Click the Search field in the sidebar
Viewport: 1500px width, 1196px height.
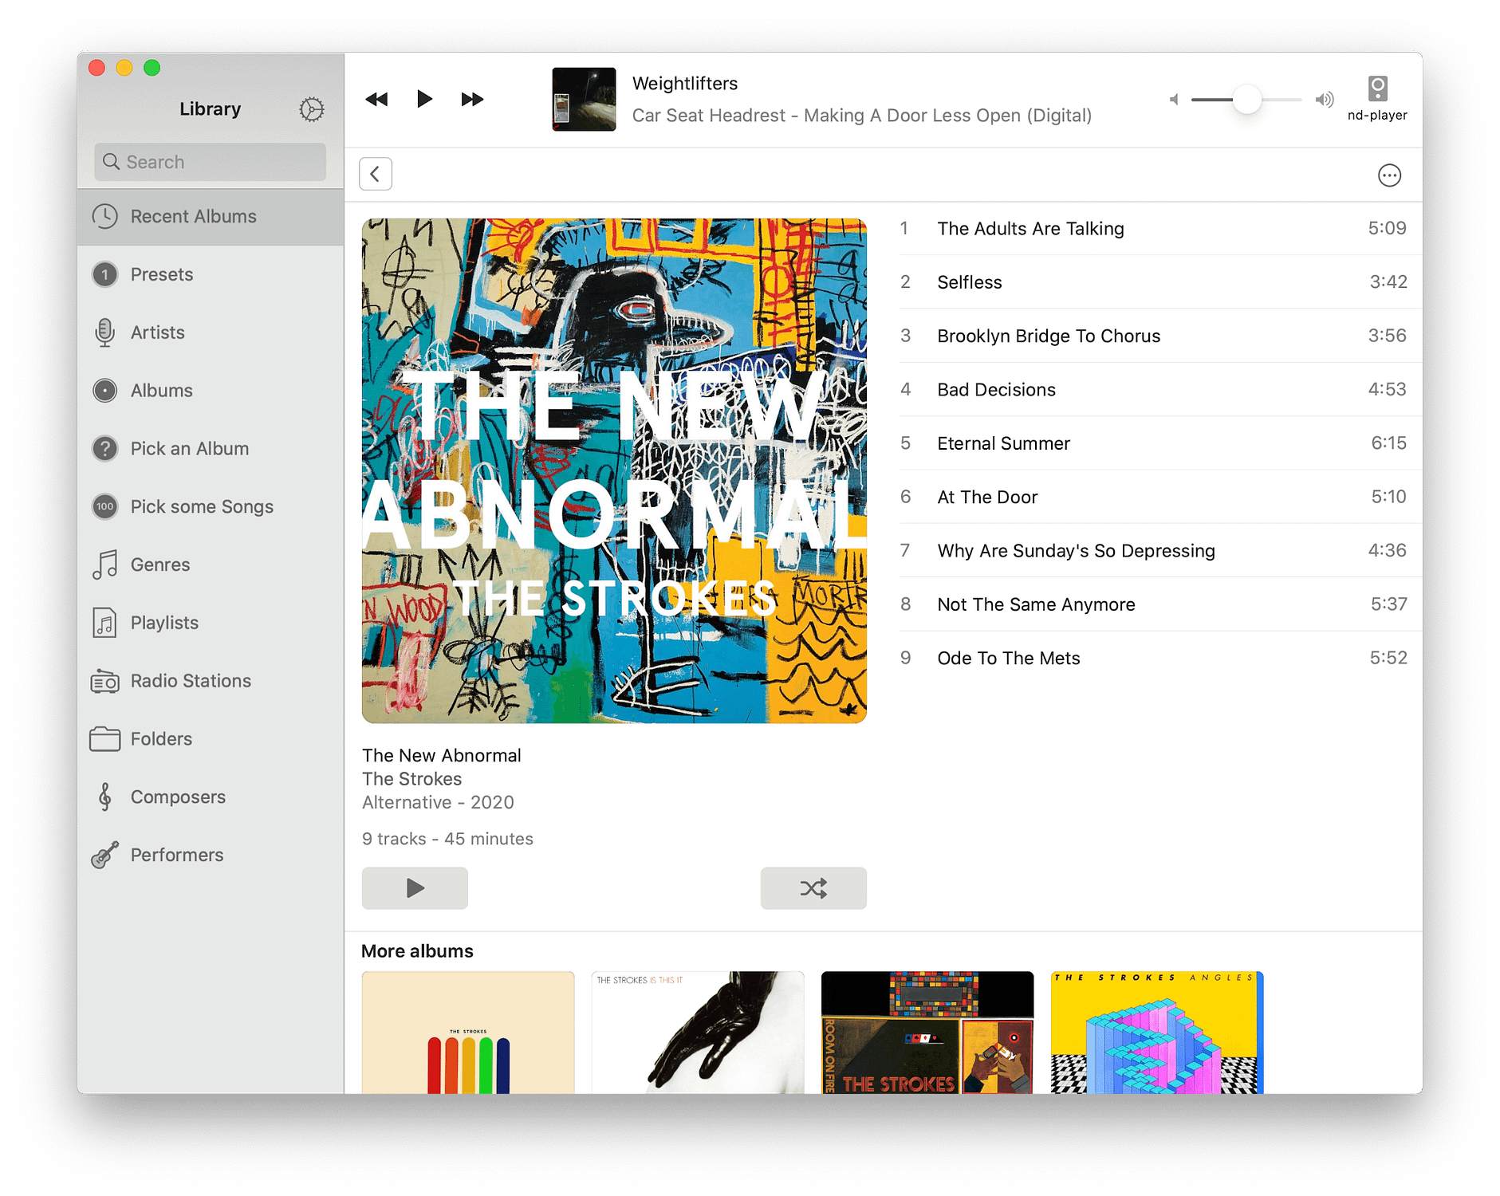210,162
